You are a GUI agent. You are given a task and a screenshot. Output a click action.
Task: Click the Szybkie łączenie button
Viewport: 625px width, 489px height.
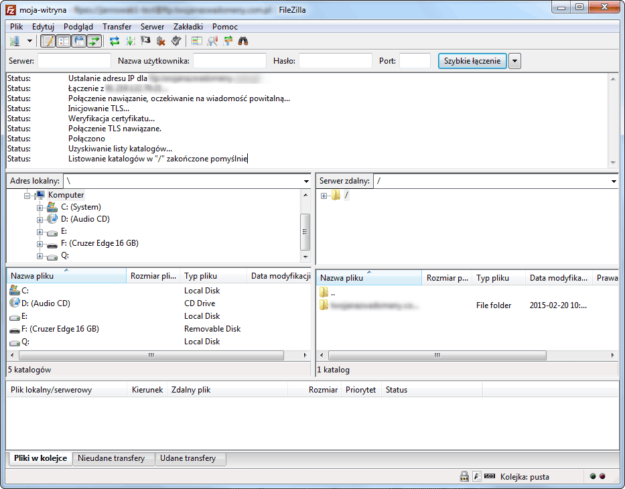coord(472,61)
